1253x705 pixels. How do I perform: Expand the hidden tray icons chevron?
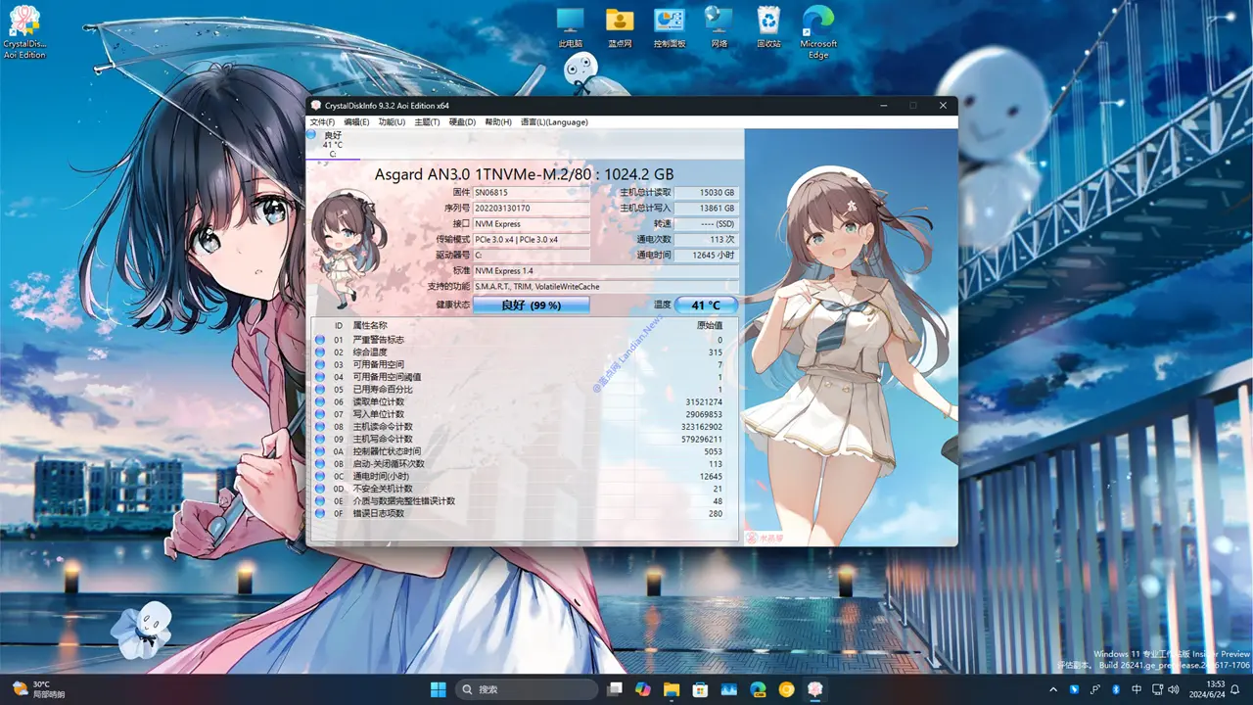1054,689
